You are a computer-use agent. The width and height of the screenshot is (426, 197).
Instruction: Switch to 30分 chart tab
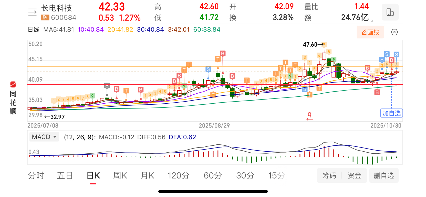[x=245, y=175]
